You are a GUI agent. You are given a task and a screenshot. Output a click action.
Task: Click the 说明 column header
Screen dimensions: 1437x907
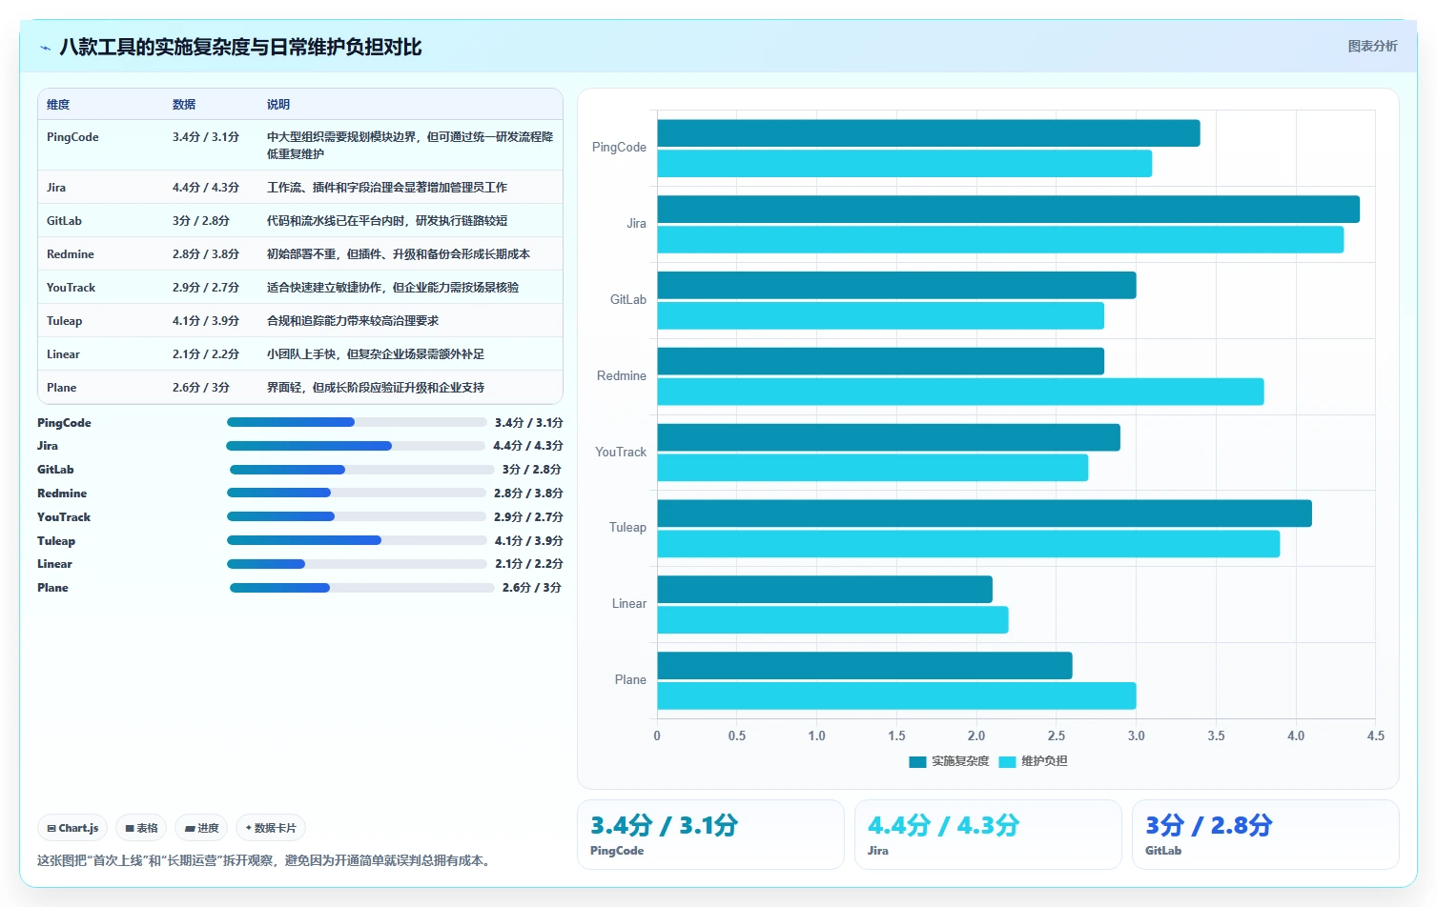[x=278, y=105]
